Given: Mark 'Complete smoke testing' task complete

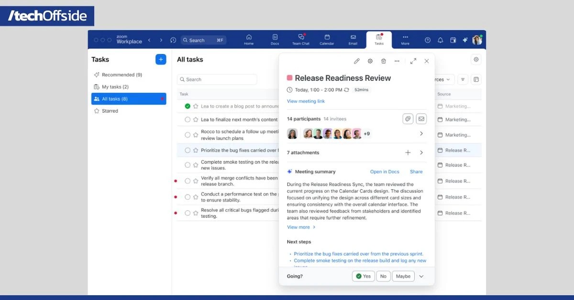Looking at the screenshot, I should point(188,165).
